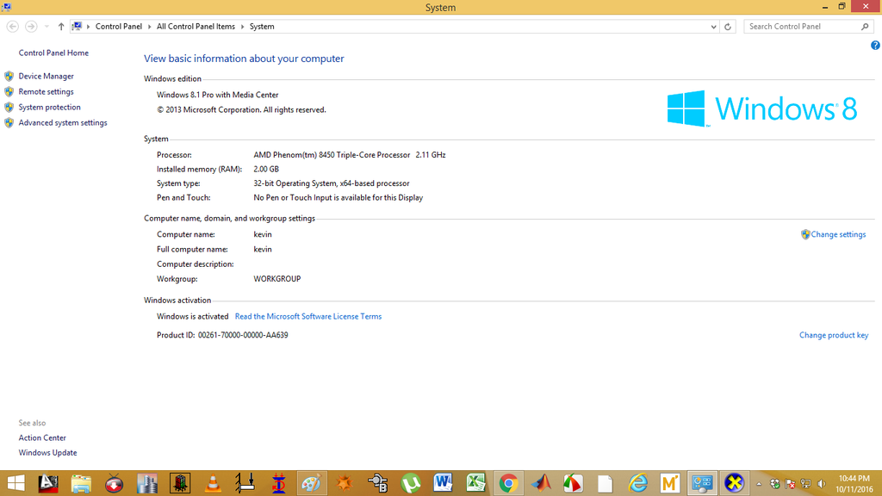
Task: Open Advanced system settings
Action: [63, 123]
